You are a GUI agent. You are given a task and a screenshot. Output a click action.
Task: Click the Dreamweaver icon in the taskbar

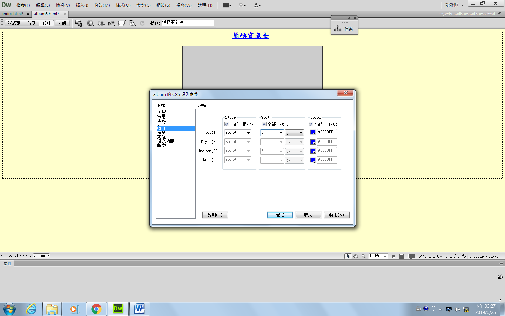coord(118,309)
